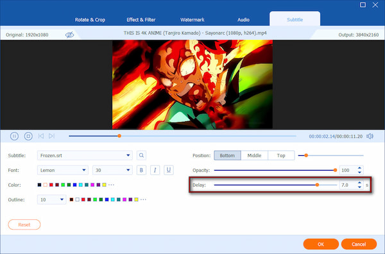Switch to Rotate & Crop tab
This screenshot has width=385, height=254.
point(90,20)
